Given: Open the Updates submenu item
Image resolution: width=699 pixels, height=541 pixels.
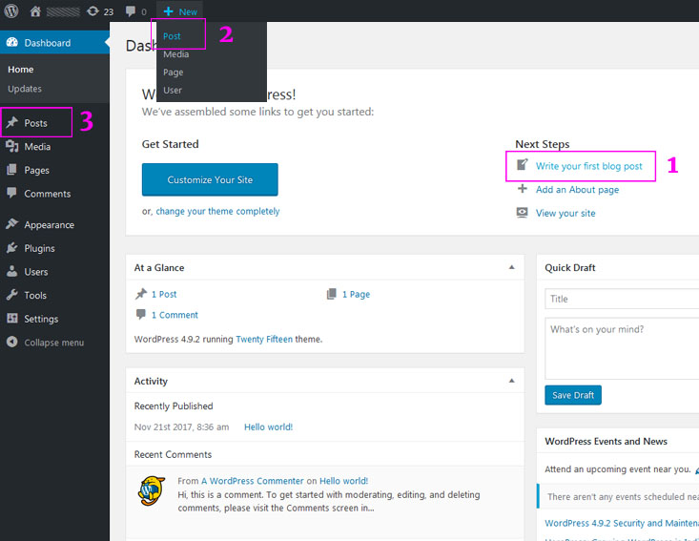Looking at the screenshot, I should click(25, 89).
